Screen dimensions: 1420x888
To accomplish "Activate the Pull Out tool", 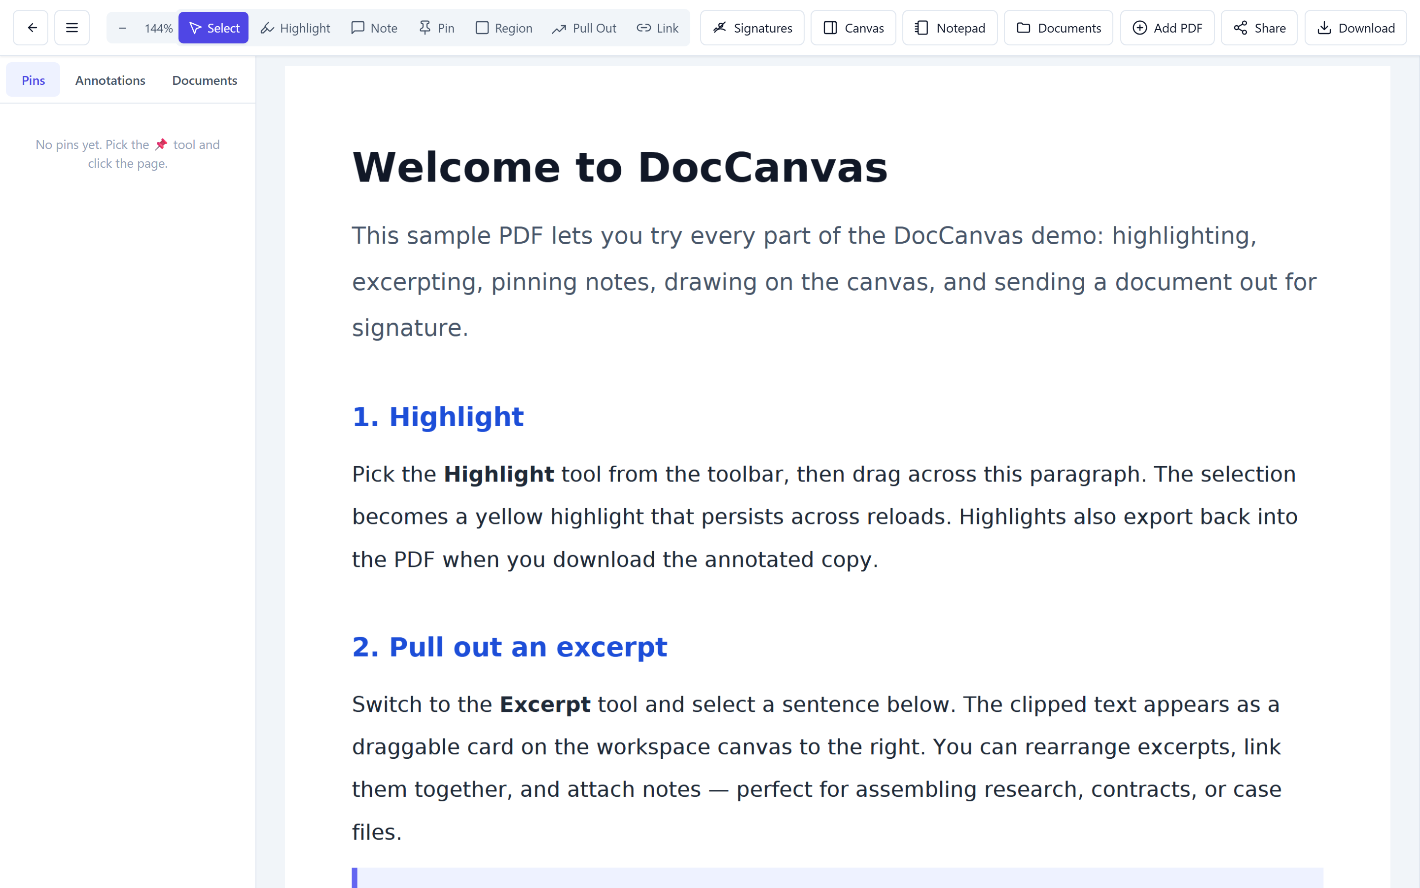I will pos(584,28).
